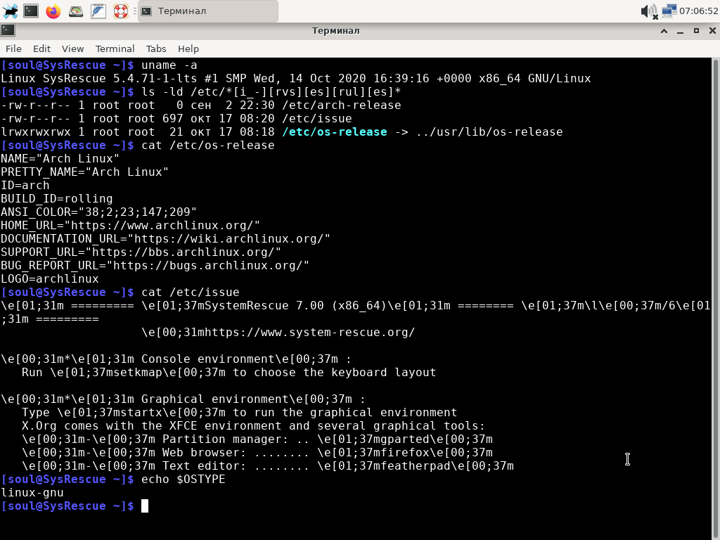Open the terminal window menu icon in titlebar
This screenshot has height=540, width=720.
(x=8, y=30)
